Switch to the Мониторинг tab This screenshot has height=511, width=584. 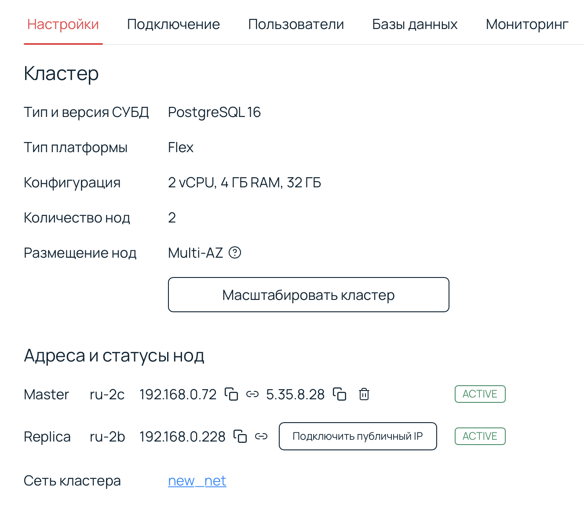(x=527, y=24)
